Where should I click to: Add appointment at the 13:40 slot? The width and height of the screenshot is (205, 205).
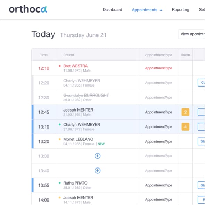pyautogui.click(x=97, y=171)
